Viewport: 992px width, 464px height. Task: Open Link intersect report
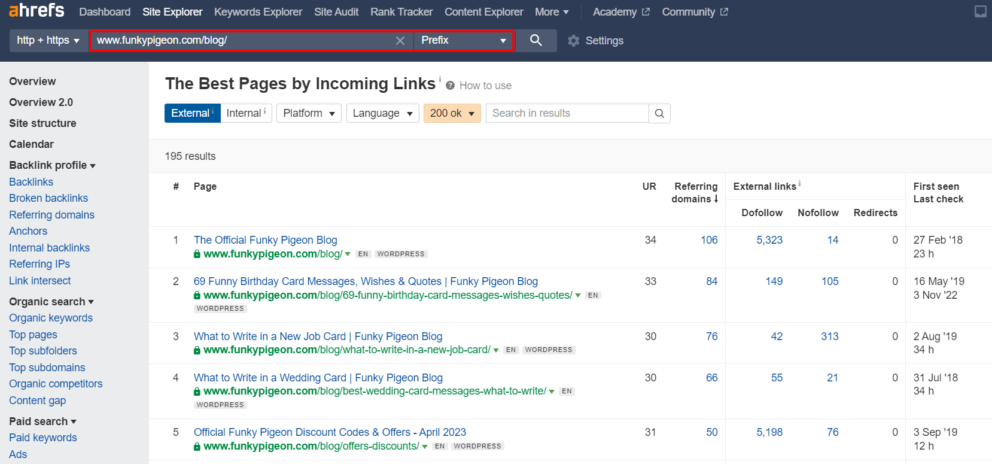tap(39, 281)
